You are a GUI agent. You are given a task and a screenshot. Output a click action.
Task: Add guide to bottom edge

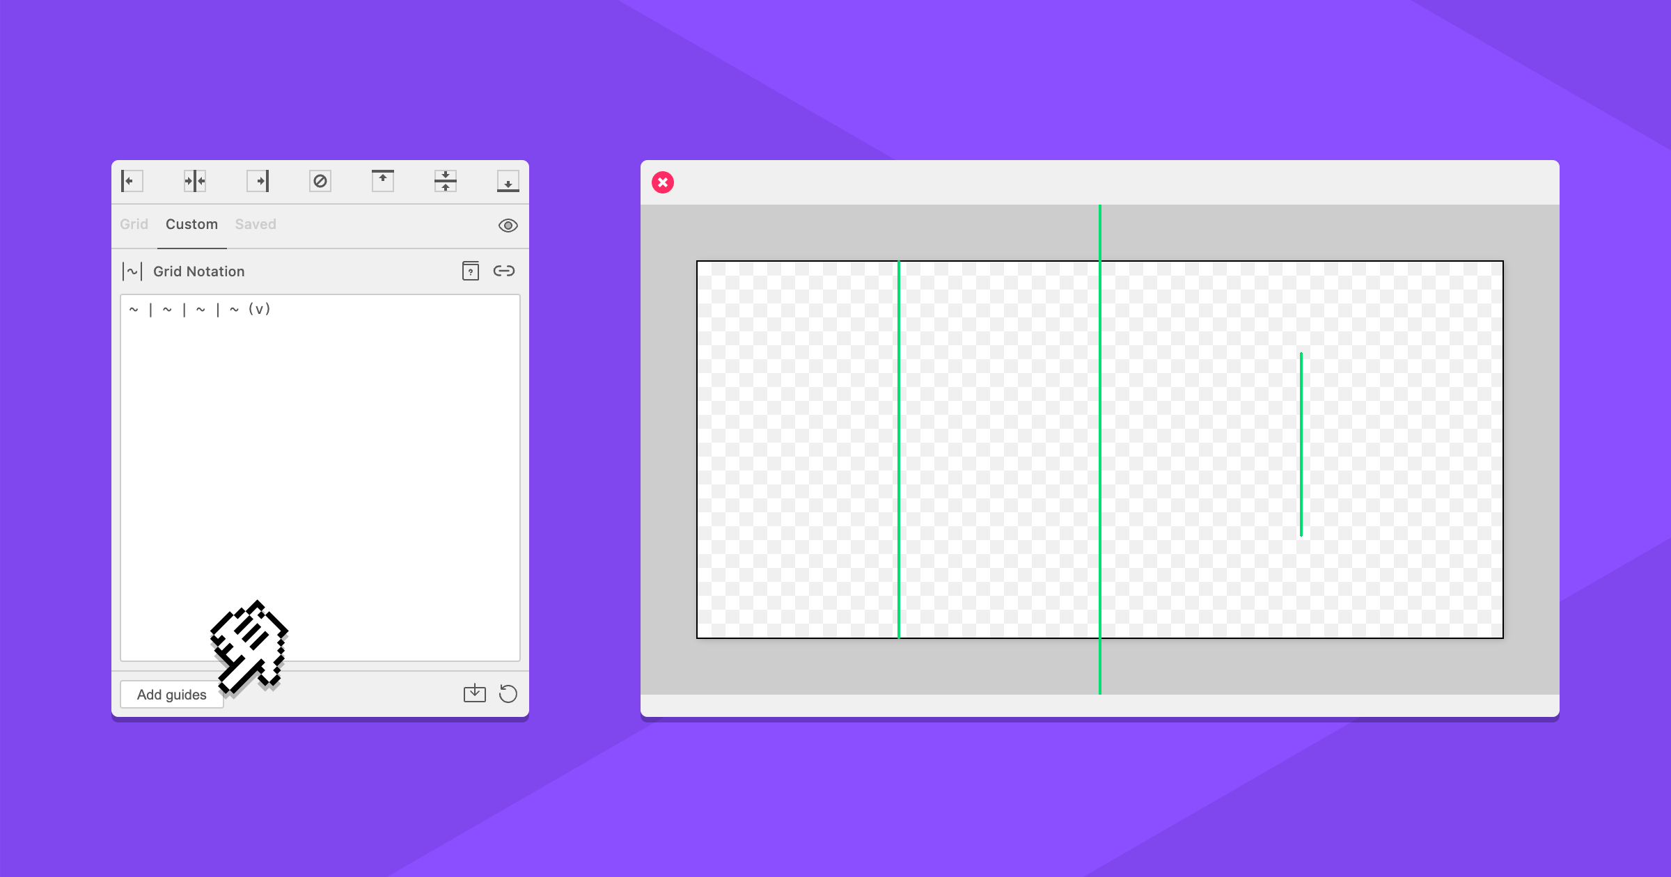508,181
